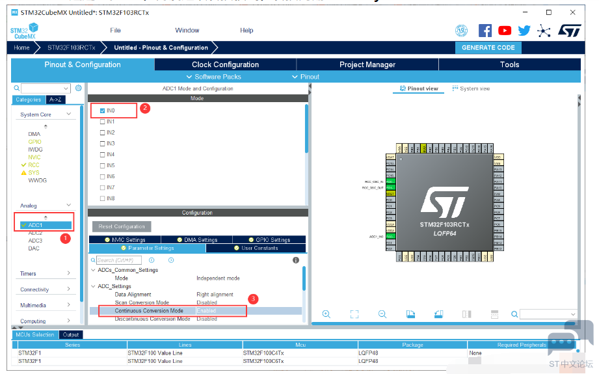Click the Mode panel vertical scrollbar
This screenshot has height=374, width=599.
[306, 129]
